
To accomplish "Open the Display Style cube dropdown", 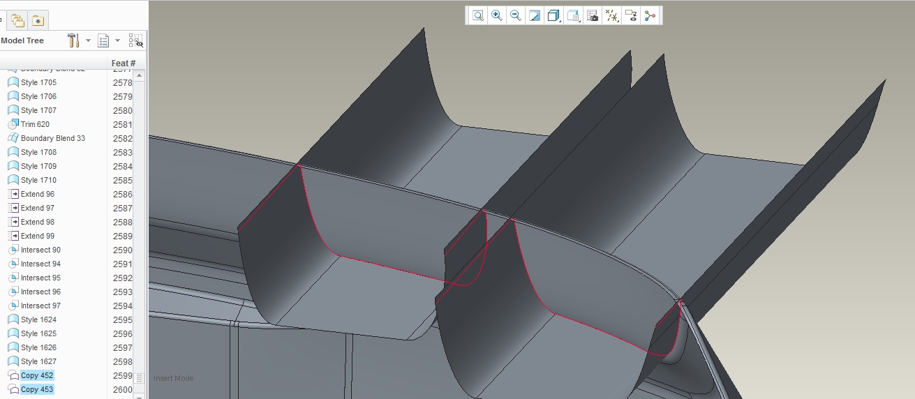I will [x=554, y=15].
